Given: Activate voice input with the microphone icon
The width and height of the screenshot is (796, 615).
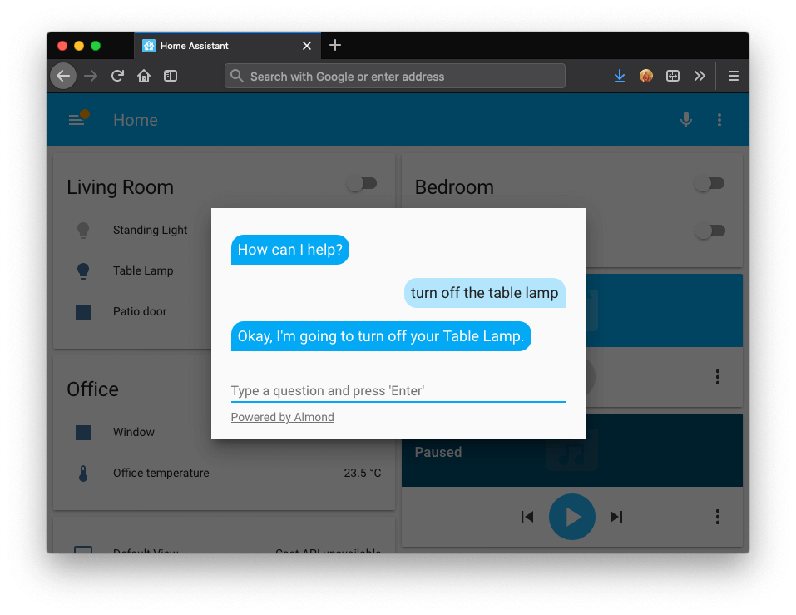Looking at the screenshot, I should (685, 119).
